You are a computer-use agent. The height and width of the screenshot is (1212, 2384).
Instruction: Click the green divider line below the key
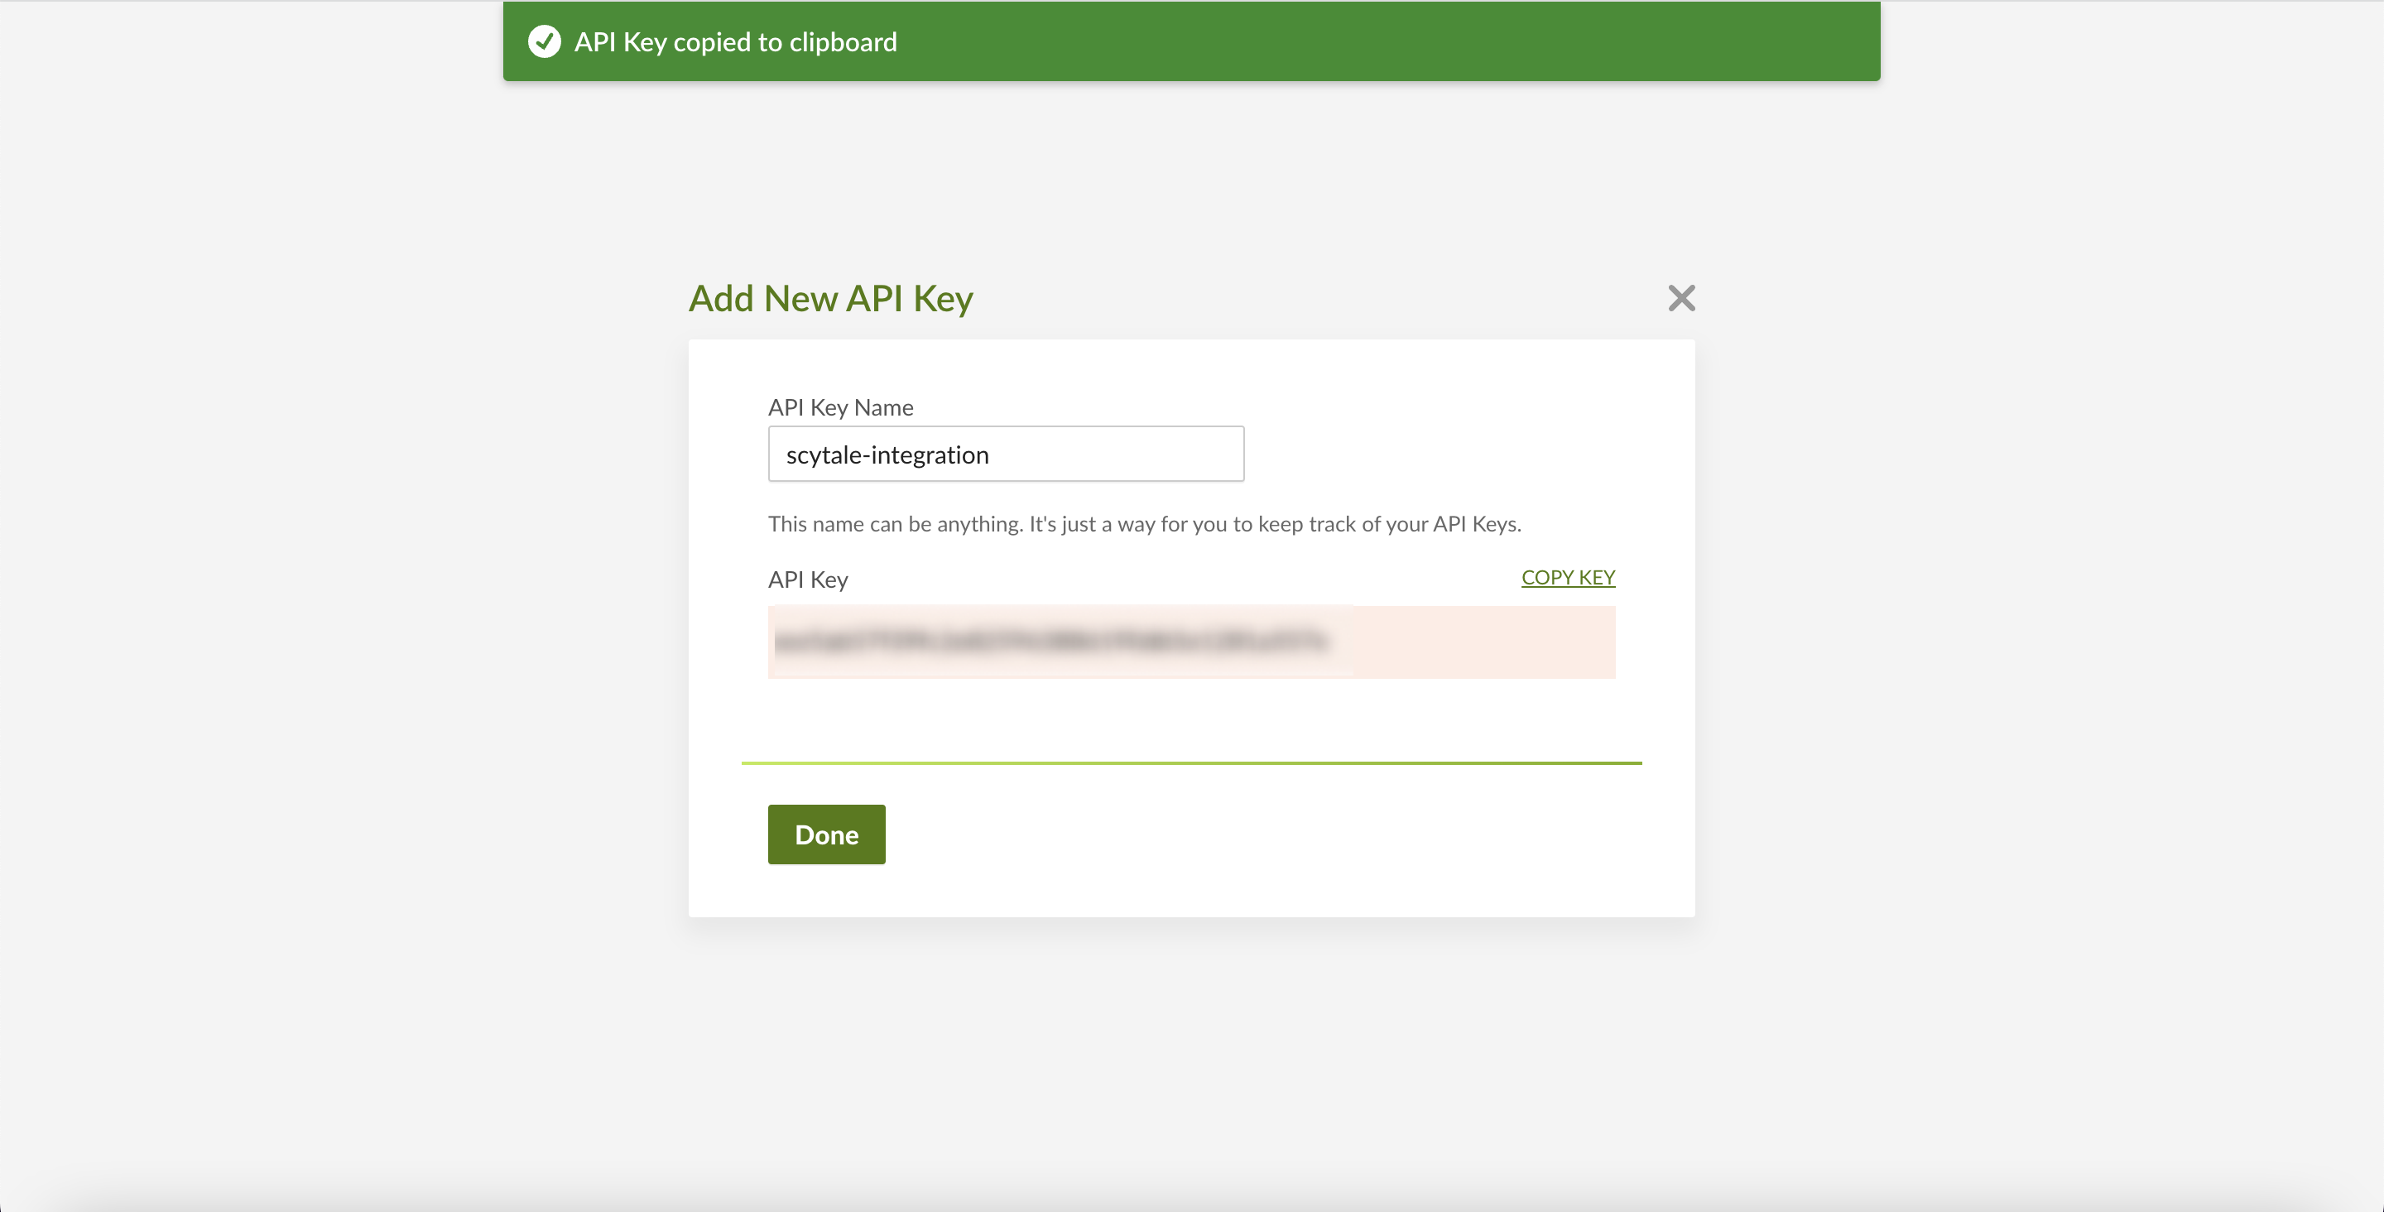pos(1191,763)
